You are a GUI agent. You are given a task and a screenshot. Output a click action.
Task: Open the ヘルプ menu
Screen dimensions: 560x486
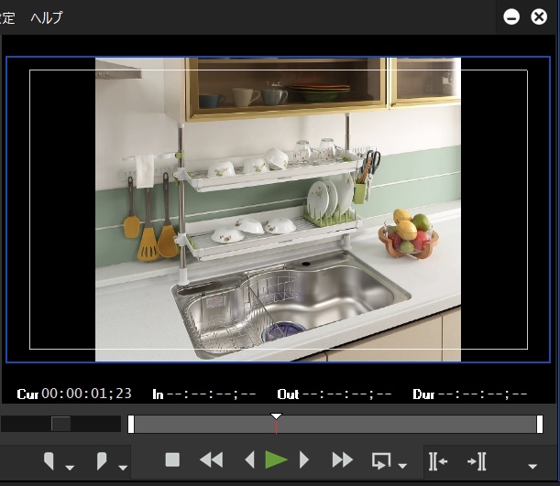47,17
